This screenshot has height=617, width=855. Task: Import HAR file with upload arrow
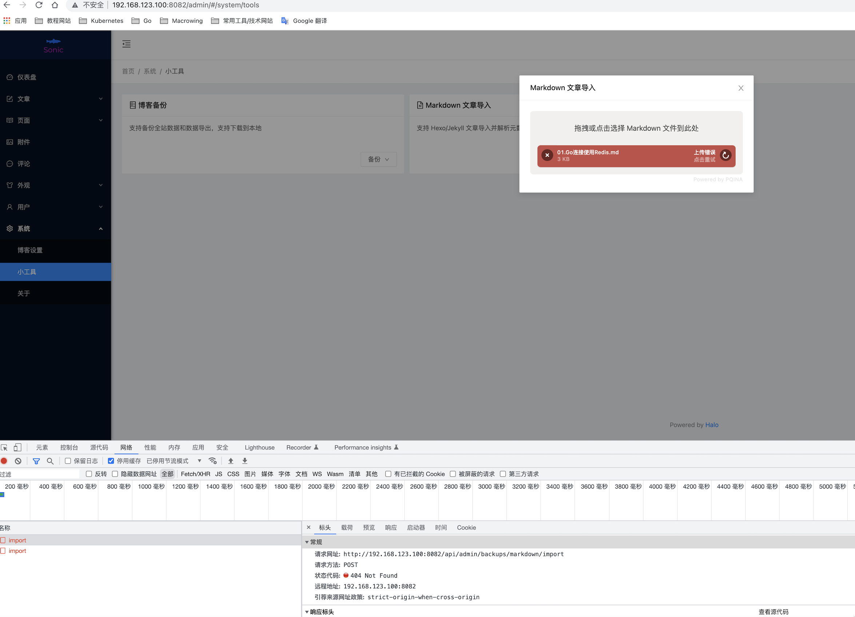[x=231, y=461]
